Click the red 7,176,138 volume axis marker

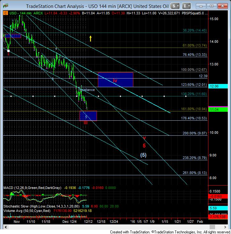coord(218,217)
